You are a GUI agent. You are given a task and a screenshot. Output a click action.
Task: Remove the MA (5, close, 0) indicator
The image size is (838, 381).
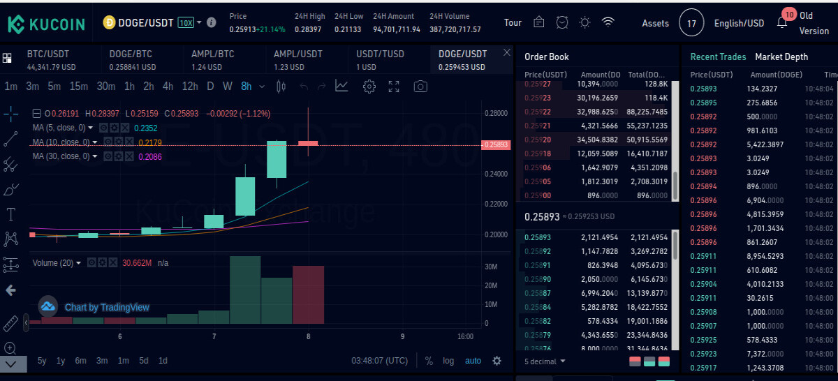click(x=124, y=128)
